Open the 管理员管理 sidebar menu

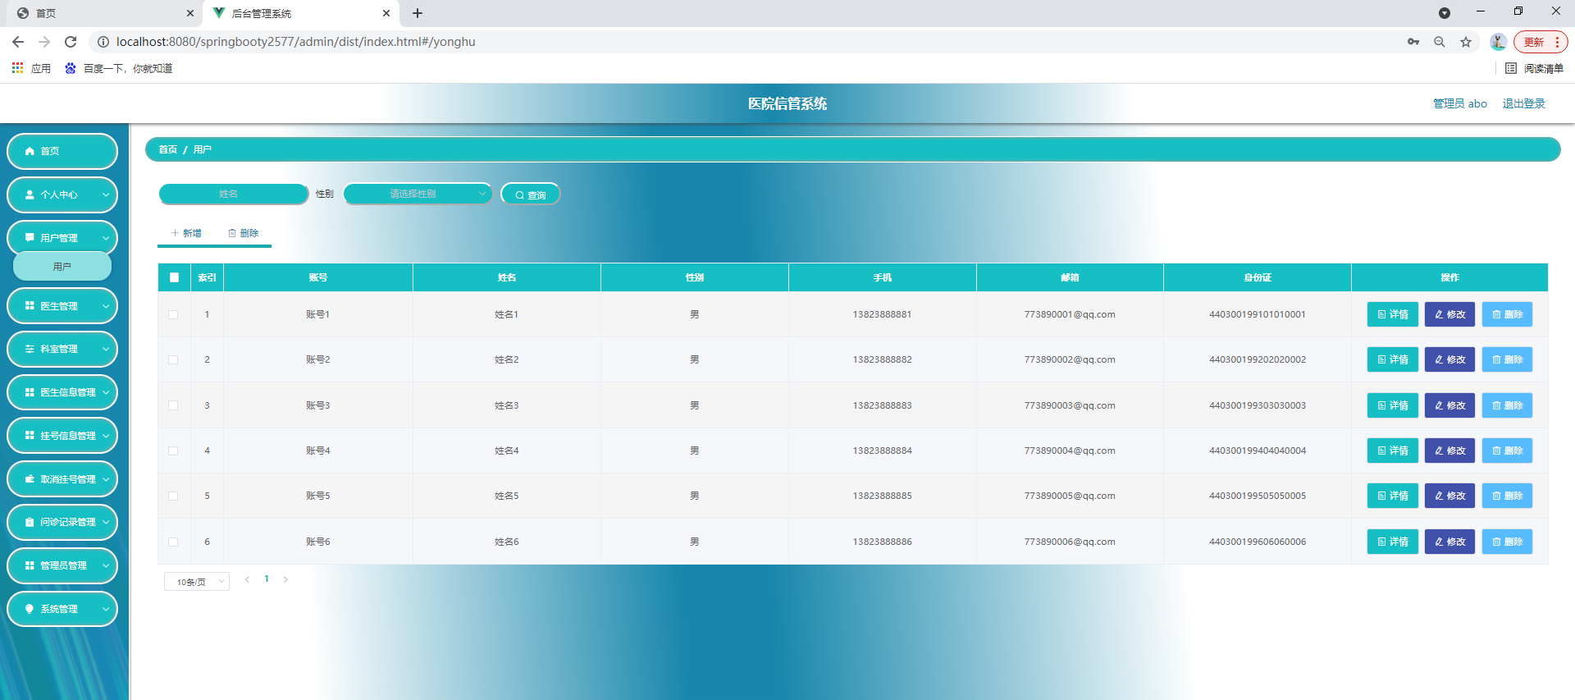62,565
